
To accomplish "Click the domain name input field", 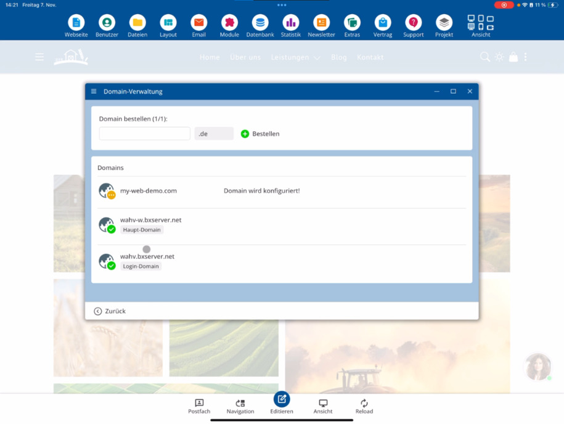I will pos(145,133).
